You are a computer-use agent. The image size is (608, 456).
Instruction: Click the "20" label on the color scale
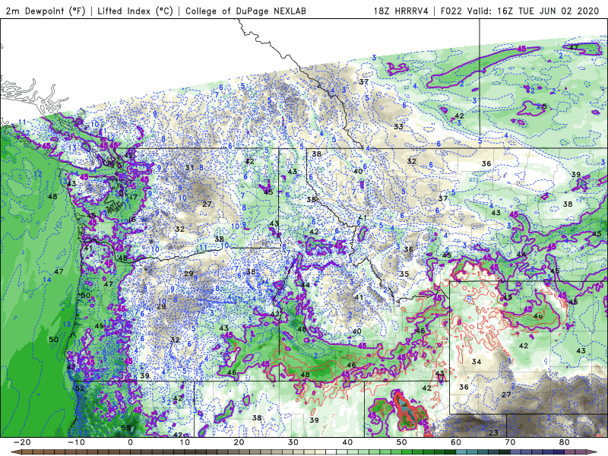click(x=239, y=442)
